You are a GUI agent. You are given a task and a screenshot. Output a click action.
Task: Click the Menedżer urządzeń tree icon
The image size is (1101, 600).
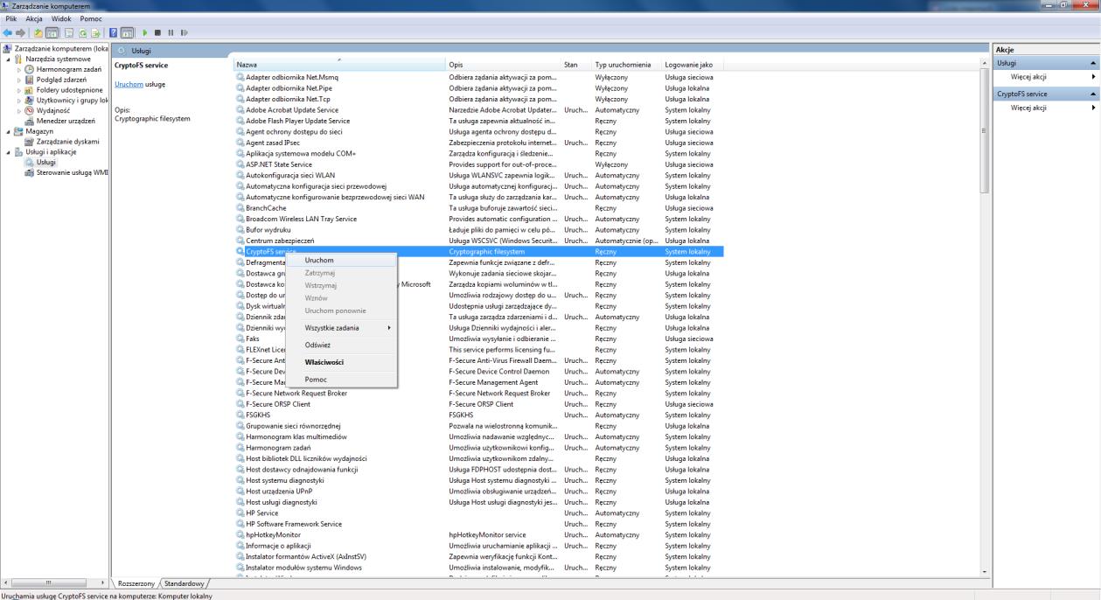pos(30,121)
